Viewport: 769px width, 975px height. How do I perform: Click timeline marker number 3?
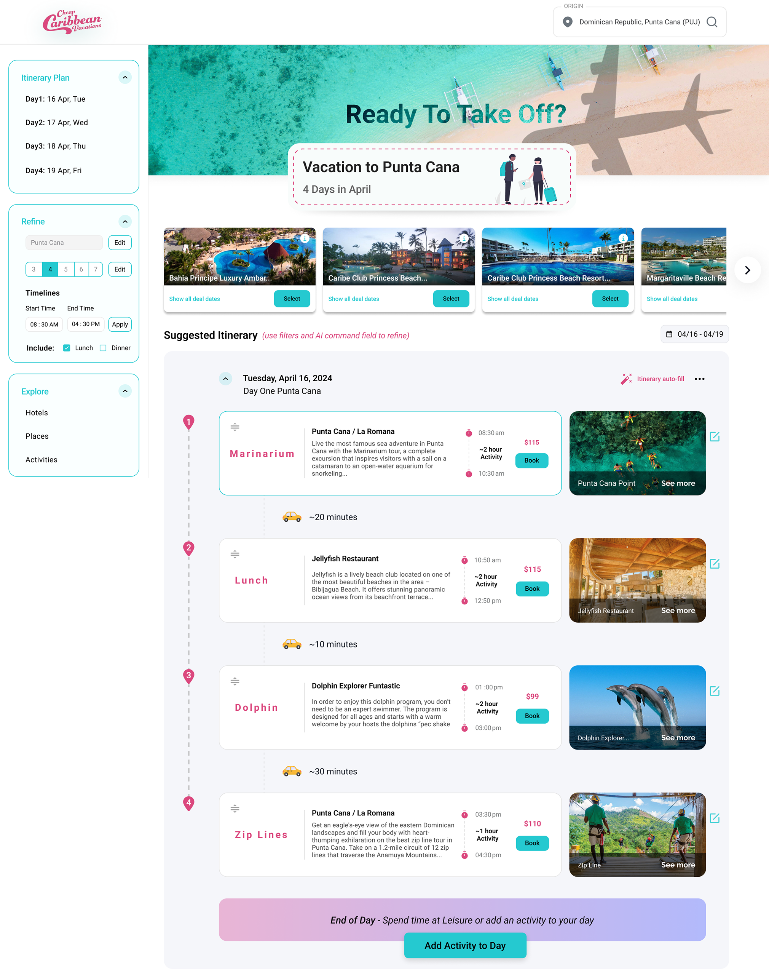[x=189, y=676]
